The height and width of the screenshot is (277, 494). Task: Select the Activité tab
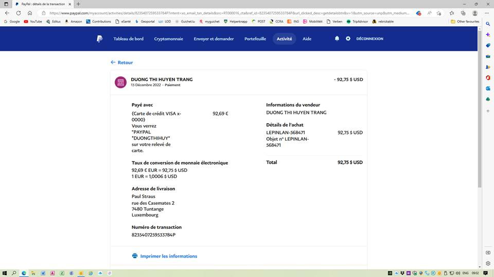point(284,39)
